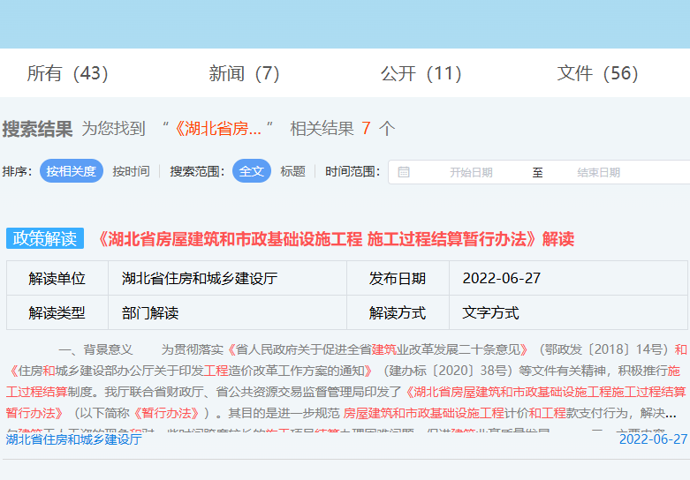Select the 公开 (11) tab

pyautogui.click(x=421, y=73)
